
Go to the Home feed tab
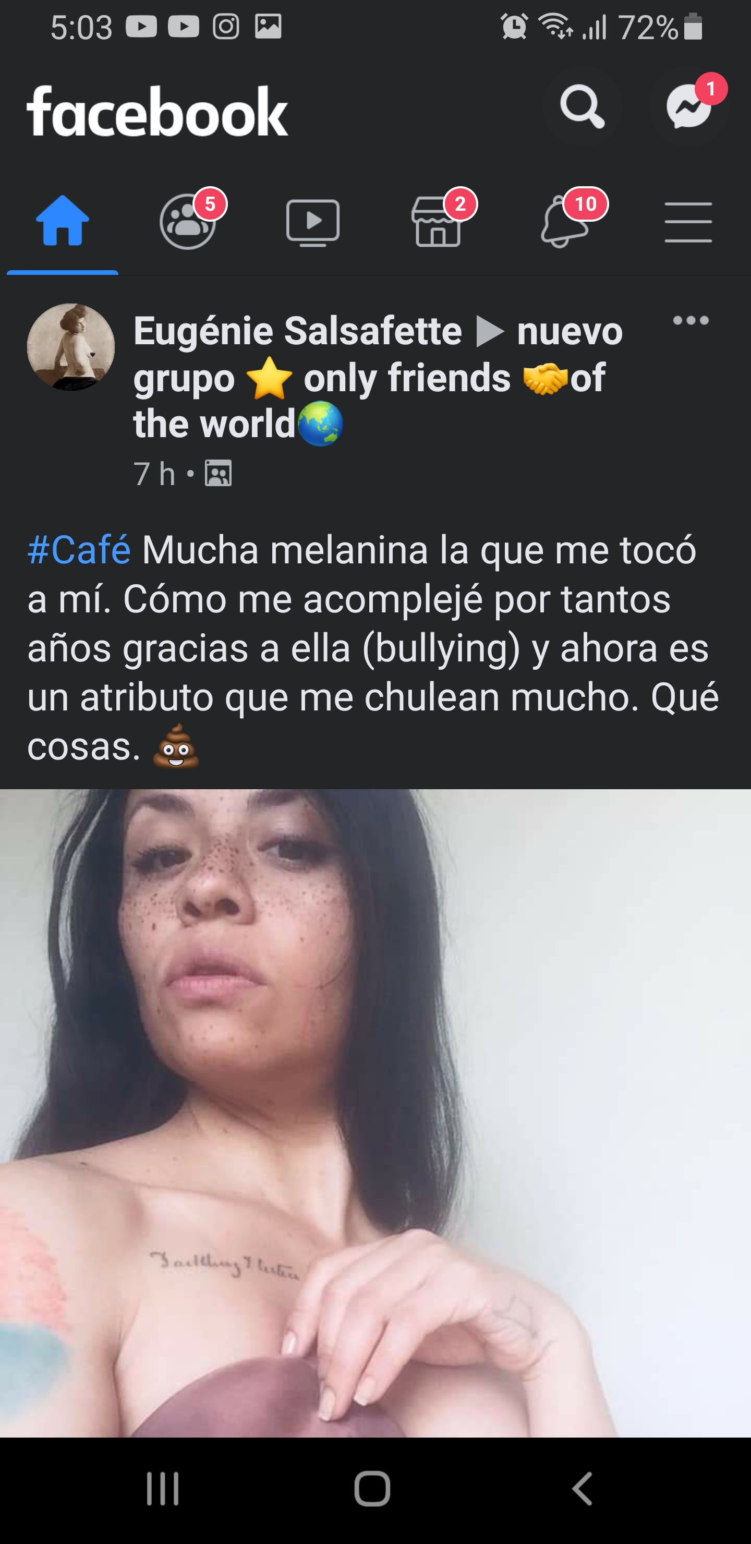[x=63, y=221]
